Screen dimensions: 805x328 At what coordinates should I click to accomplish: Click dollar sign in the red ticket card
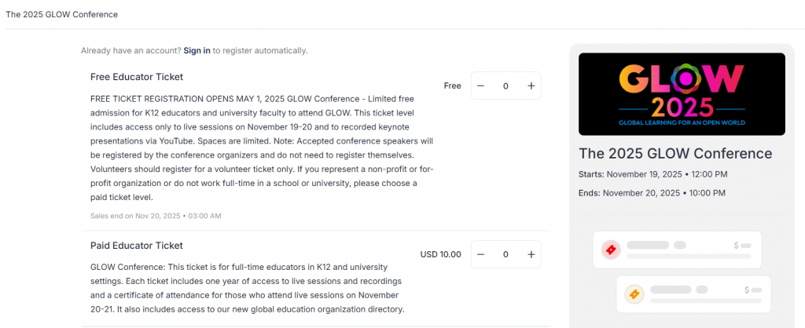click(x=736, y=246)
